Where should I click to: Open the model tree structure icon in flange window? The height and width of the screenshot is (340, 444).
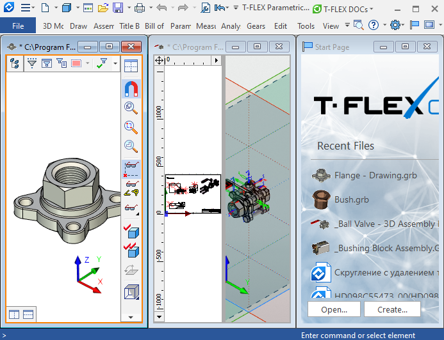(x=15, y=63)
